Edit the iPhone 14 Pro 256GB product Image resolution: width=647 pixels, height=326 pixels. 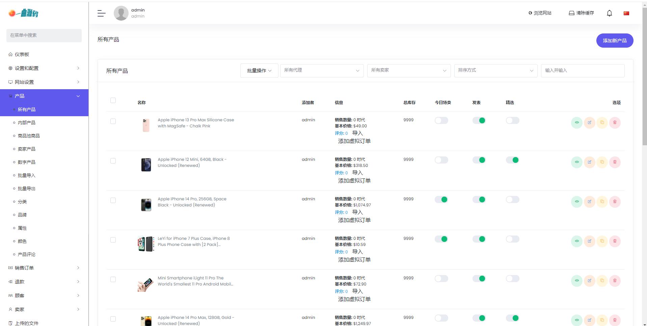pos(590,202)
